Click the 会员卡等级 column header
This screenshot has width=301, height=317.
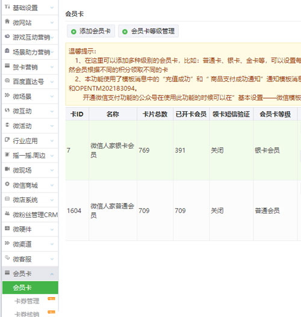275,114
